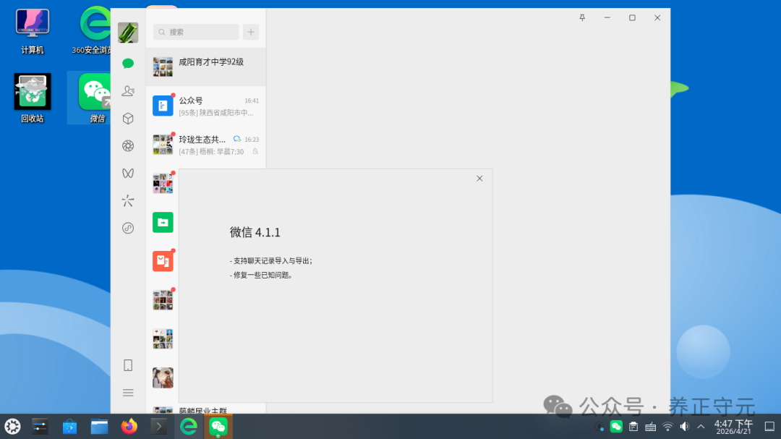The width and height of the screenshot is (781, 439).
Task: Open Channels butterfly icon in the sidebar
Action: pyautogui.click(x=128, y=173)
